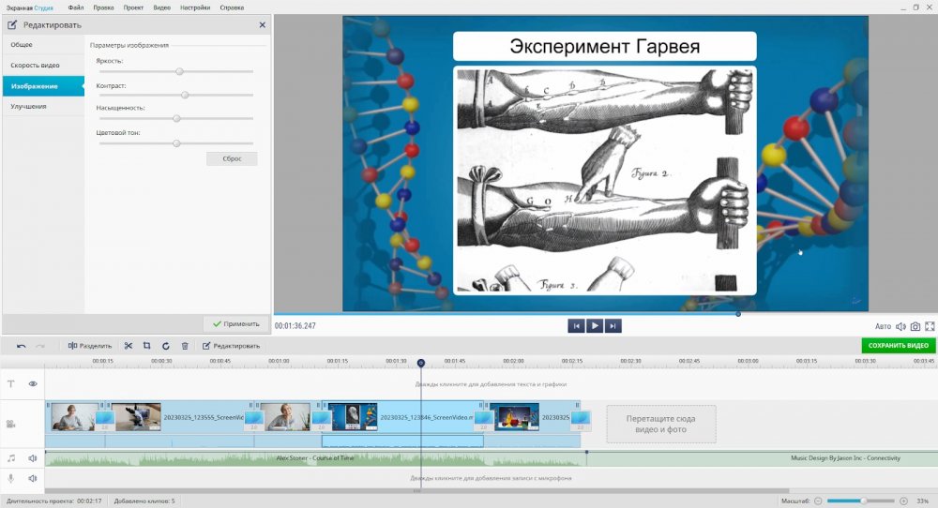This screenshot has height=508, width=938.
Task: Click the undo arrow in timeline toolbar
Action: pos(21,346)
